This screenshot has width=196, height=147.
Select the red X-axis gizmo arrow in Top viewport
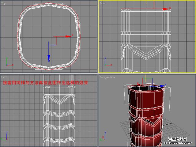[x=68, y=36]
